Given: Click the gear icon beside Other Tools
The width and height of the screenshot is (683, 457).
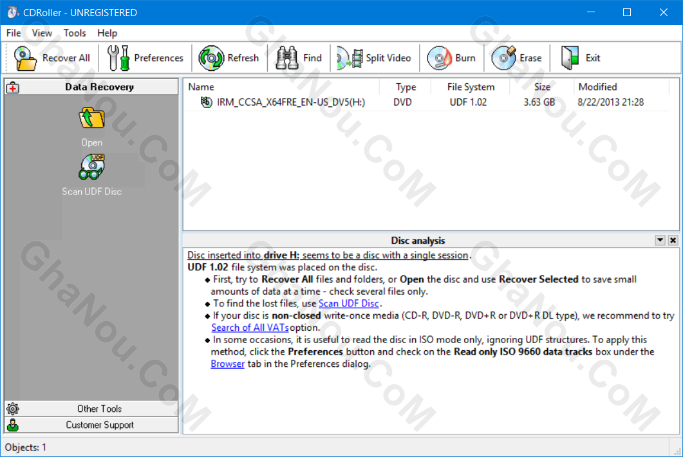Looking at the screenshot, I should click(x=13, y=409).
